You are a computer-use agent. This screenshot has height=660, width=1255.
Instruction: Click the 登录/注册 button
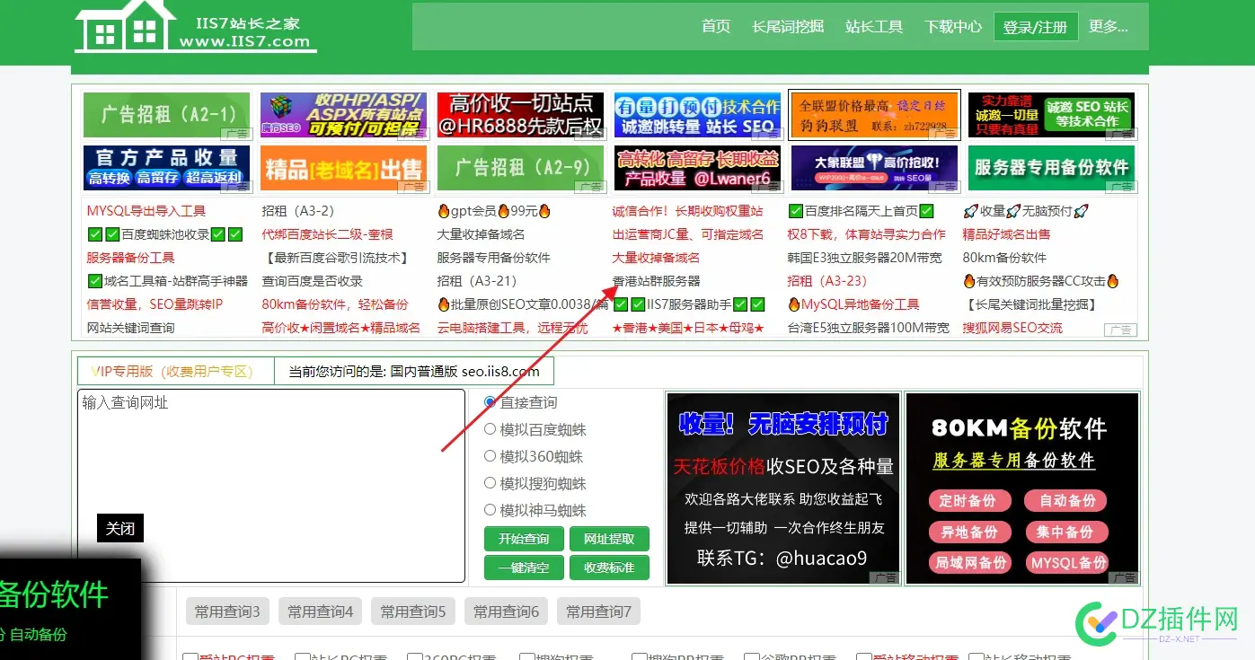(x=1035, y=27)
